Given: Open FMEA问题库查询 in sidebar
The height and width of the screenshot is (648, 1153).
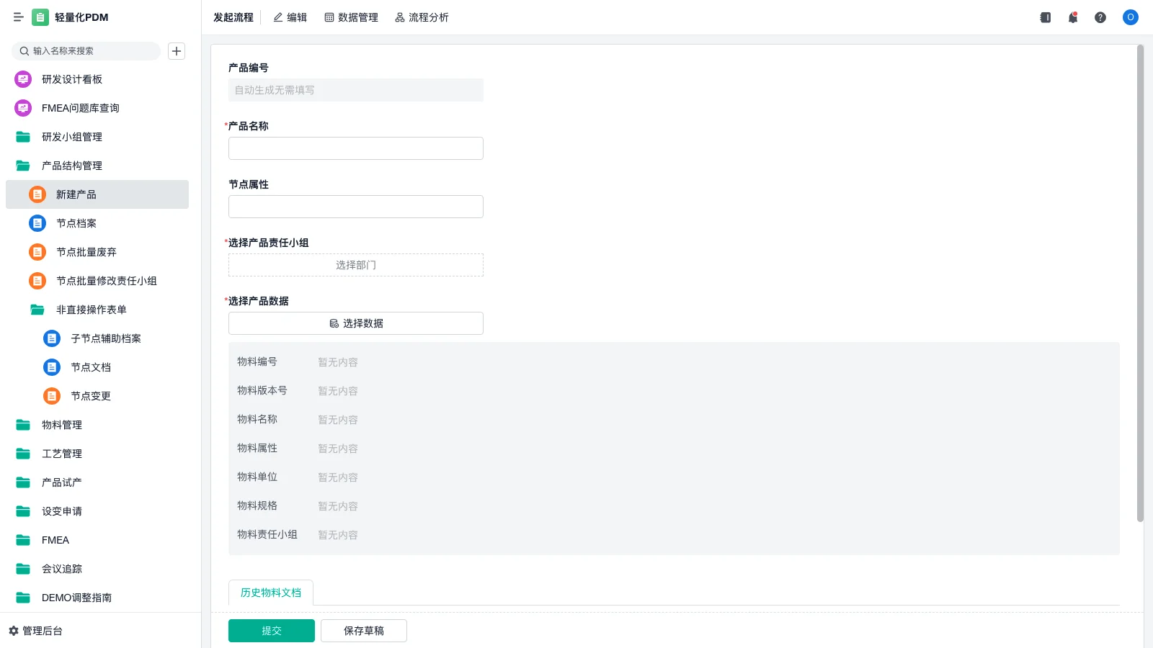Looking at the screenshot, I should click(80, 108).
